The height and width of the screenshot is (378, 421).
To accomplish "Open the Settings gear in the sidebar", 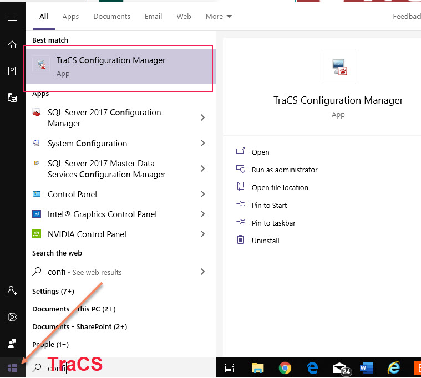I will (12, 317).
